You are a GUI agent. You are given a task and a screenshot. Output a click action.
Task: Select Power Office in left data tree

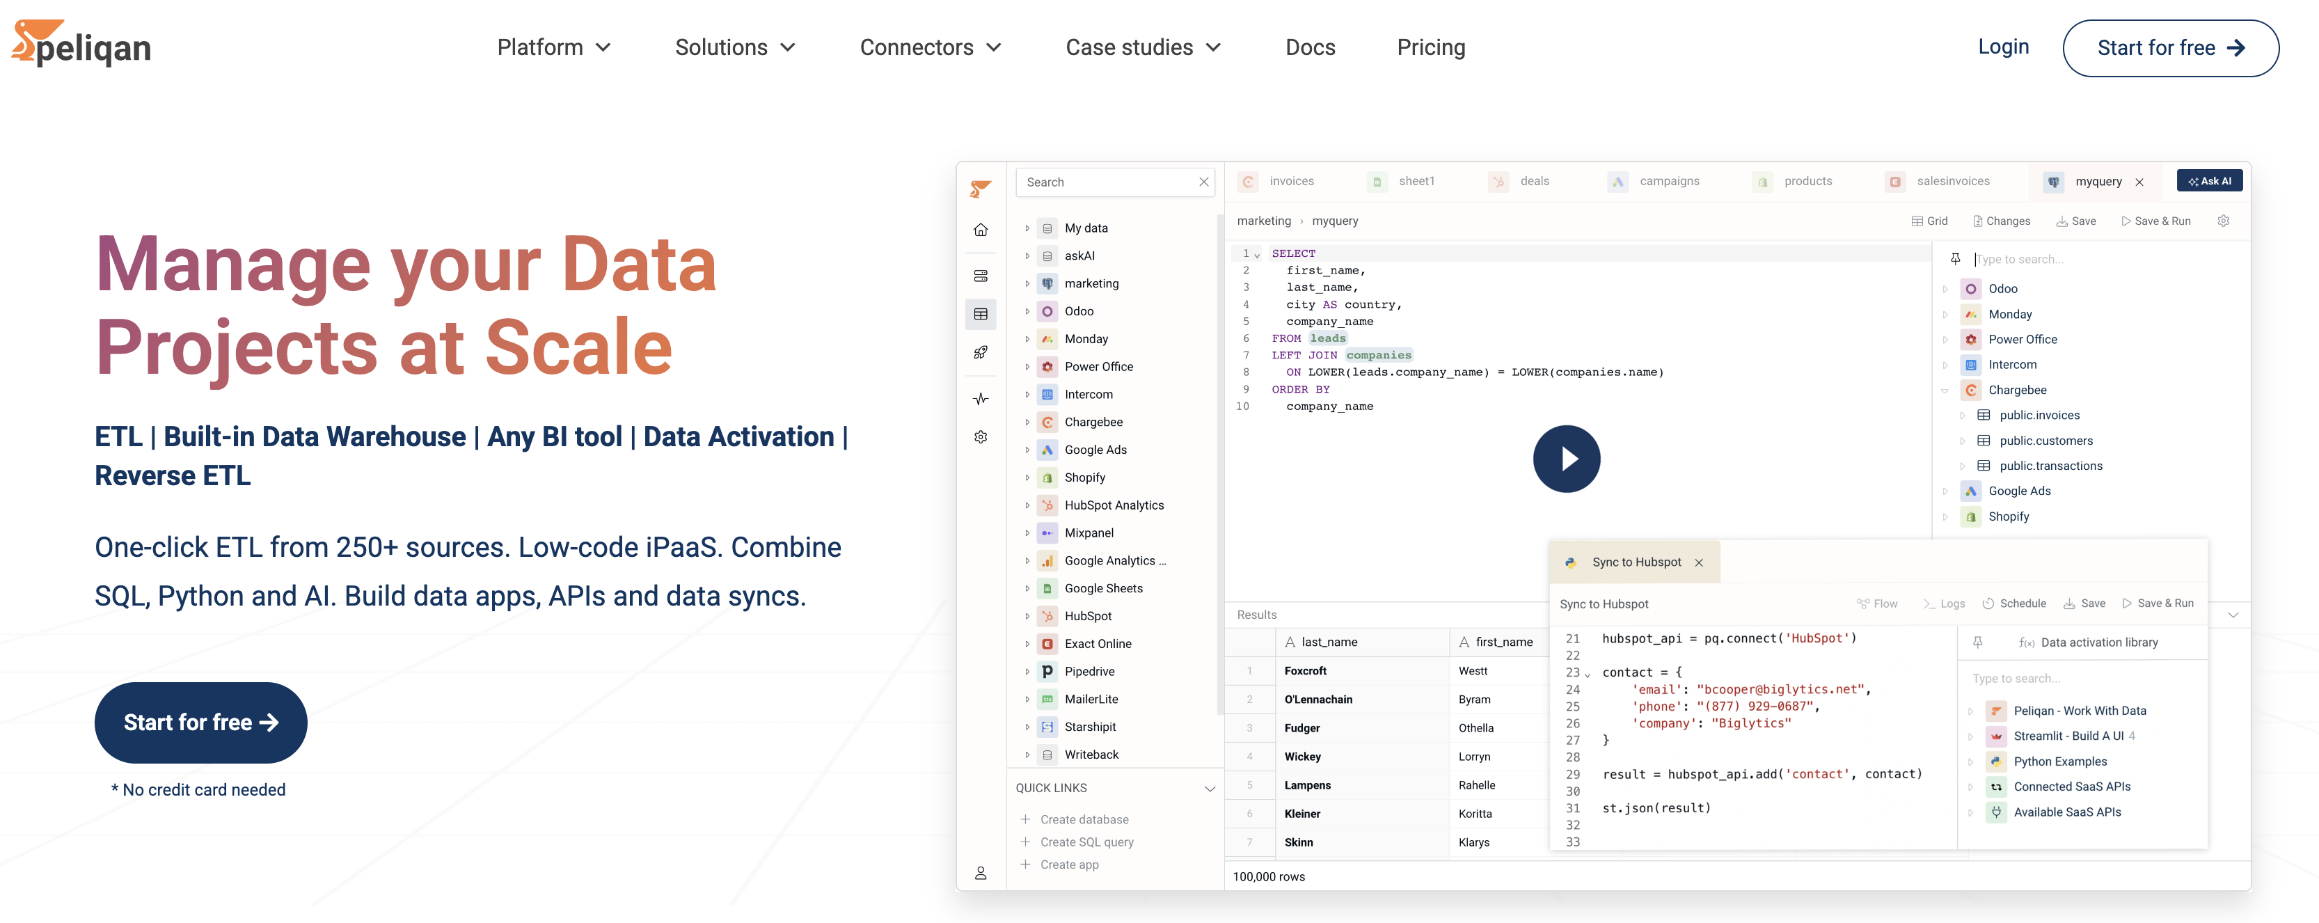[1098, 367]
